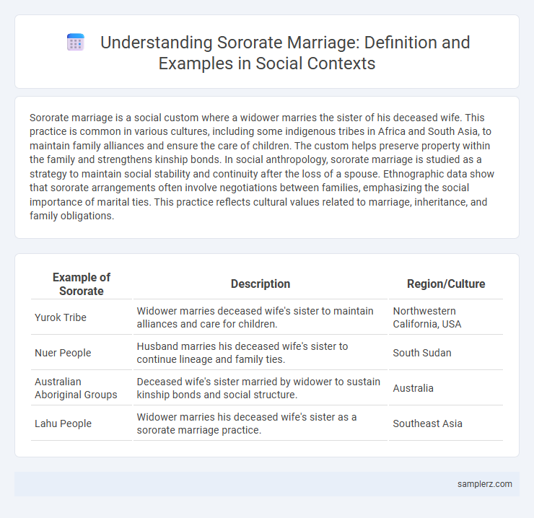Open the samplerz.com footer link
Screen dimensions: 534x518
pyautogui.click(x=485, y=484)
